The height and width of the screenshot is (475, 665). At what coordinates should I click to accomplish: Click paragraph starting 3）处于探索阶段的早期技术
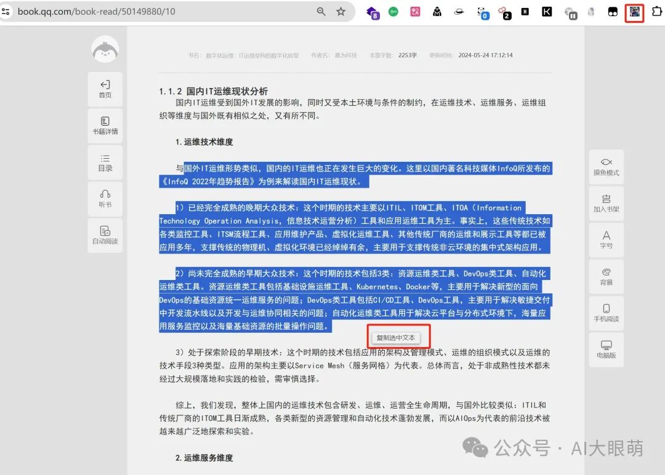(x=355, y=365)
